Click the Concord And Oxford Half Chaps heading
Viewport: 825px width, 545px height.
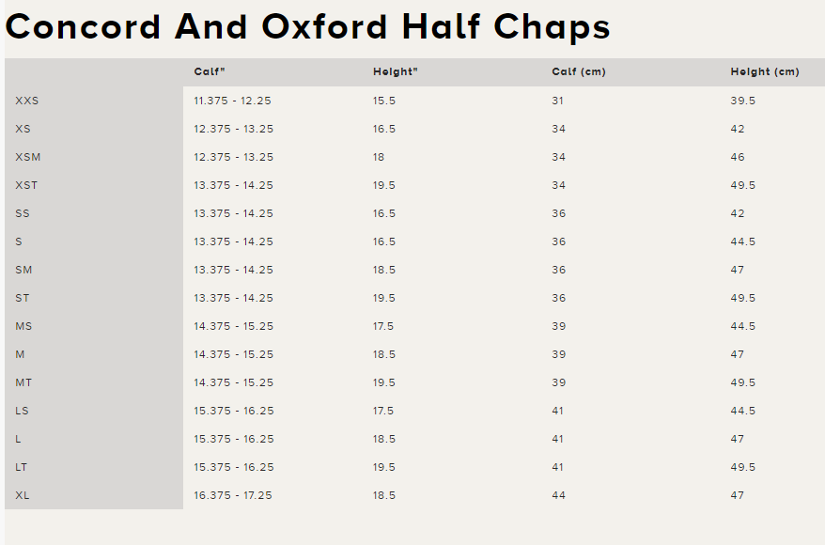308,27
